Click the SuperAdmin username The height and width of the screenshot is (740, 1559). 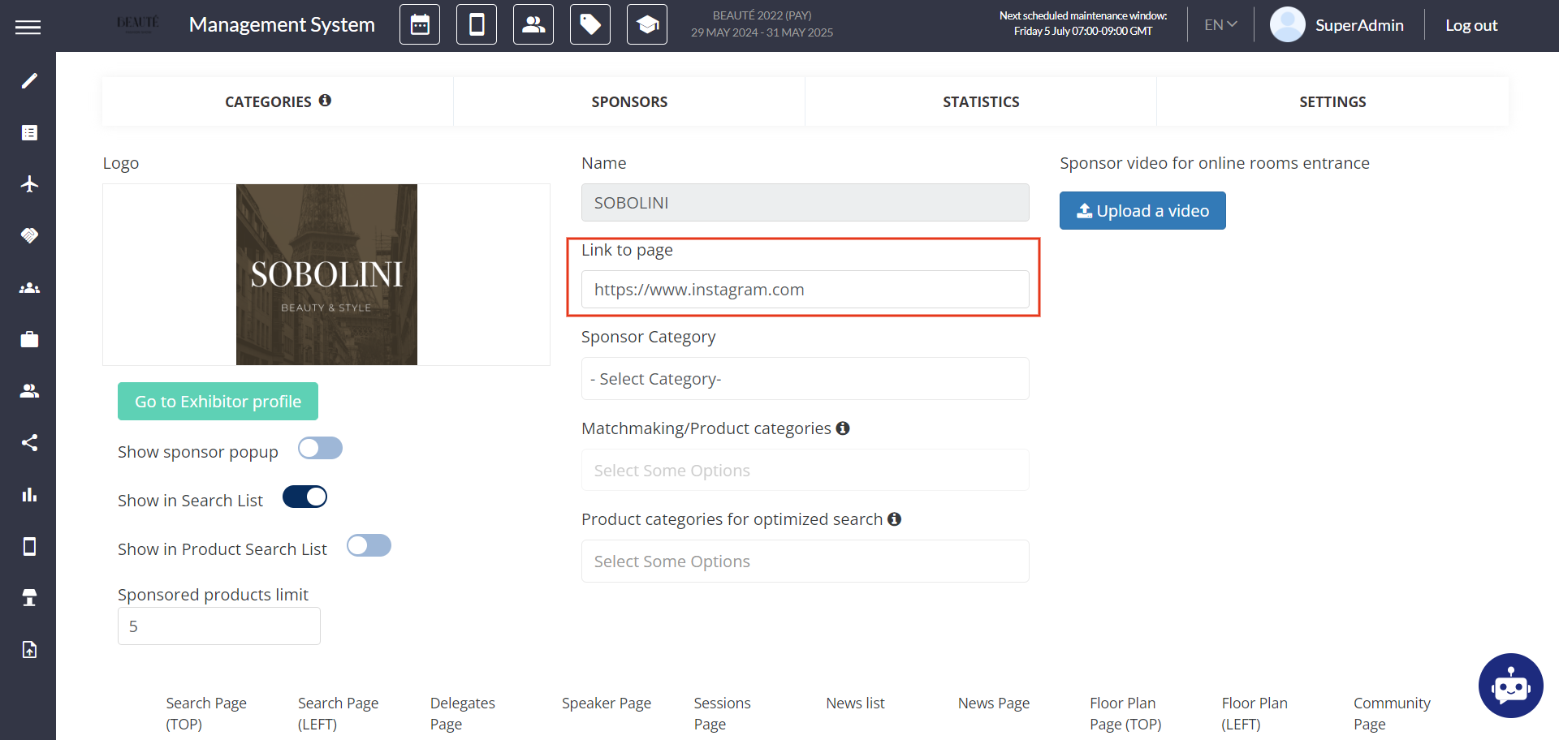(x=1359, y=25)
